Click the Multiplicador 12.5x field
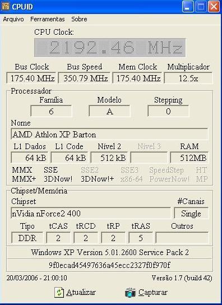 [188, 78]
